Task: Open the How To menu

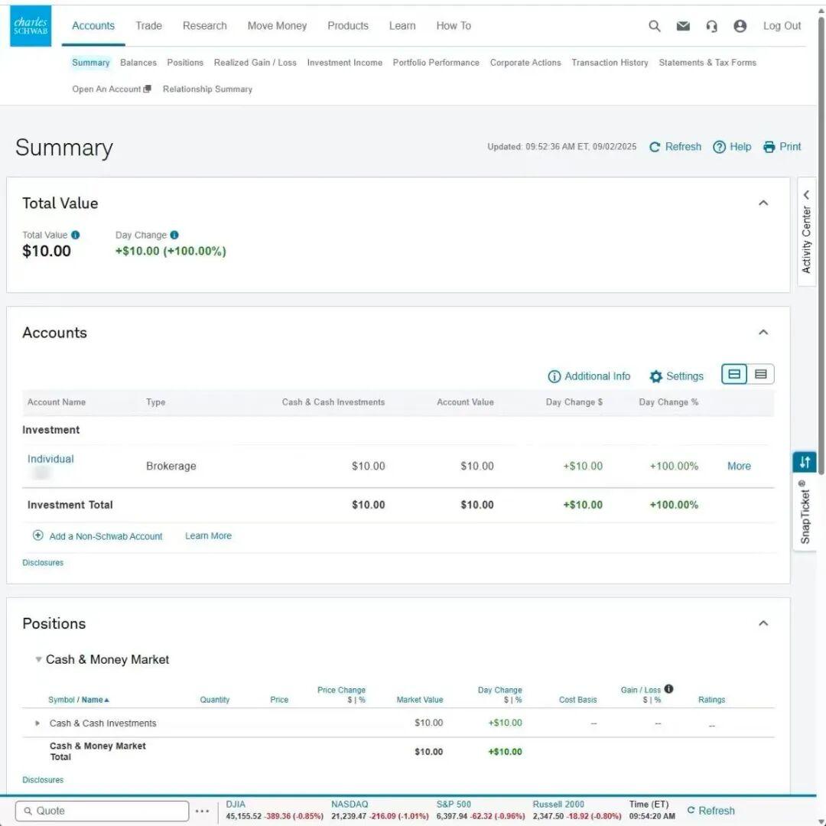Action: pyautogui.click(x=454, y=26)
